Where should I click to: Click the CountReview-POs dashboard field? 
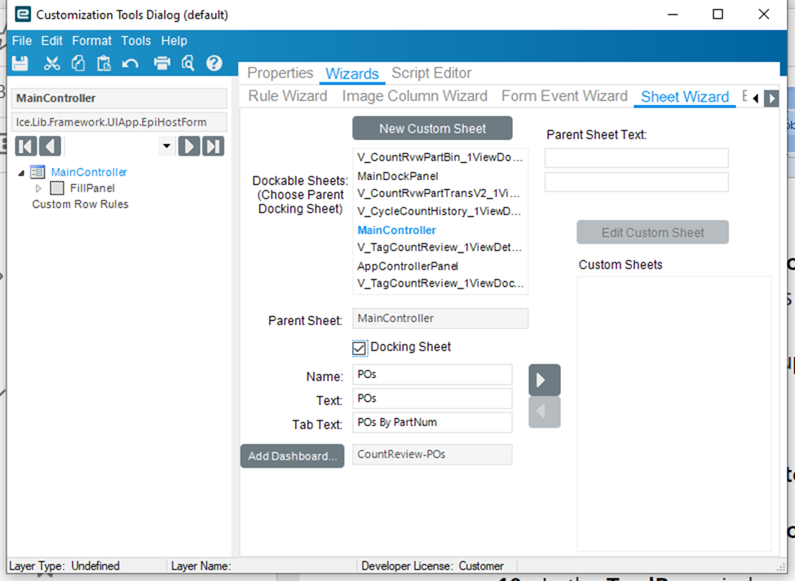click(x=432, y=455)
